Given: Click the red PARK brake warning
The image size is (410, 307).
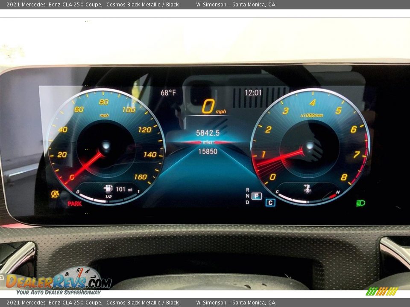Looking at the screenshot, I should 75,204.
